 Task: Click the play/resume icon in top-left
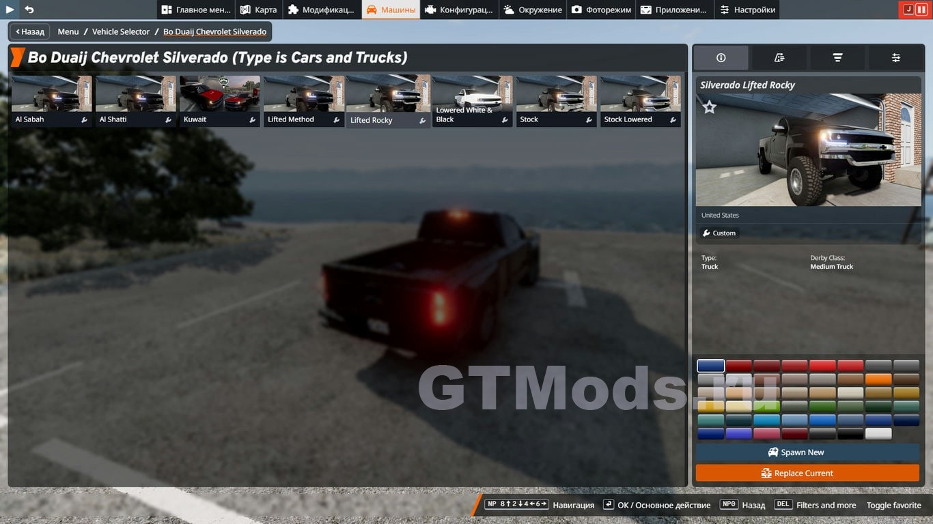pos(10,10)
